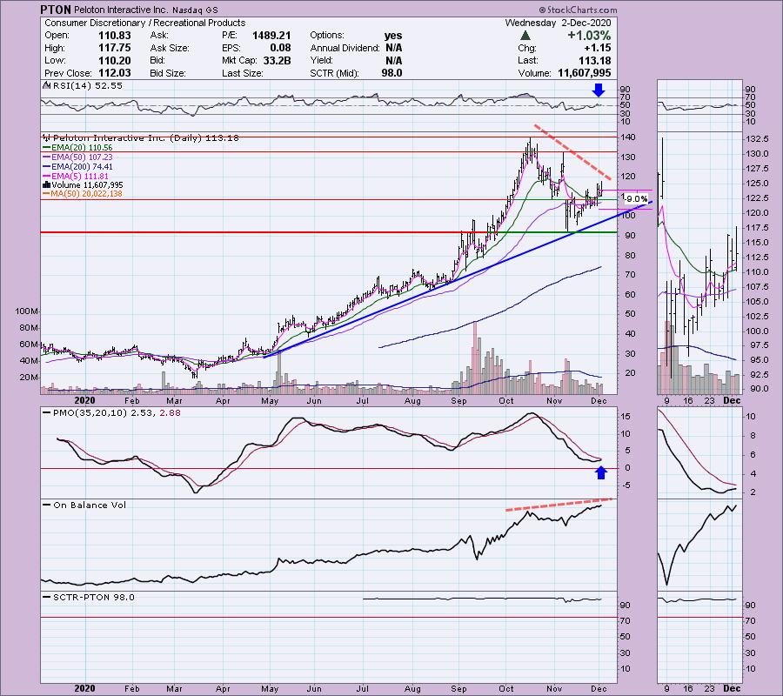Select the '+1.03%' percent change value
Image resolution: width=783 pixels, height=696 pixels.
click(589, 36)
